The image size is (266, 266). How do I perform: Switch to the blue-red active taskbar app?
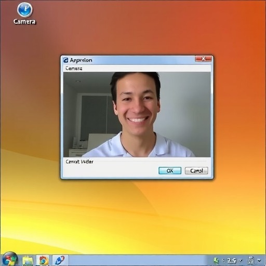(x=60, y=260)
